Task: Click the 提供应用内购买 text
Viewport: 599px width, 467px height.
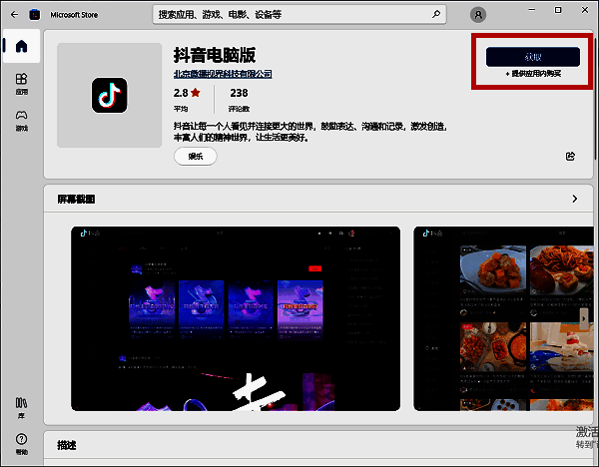Action: coord(536,73)
